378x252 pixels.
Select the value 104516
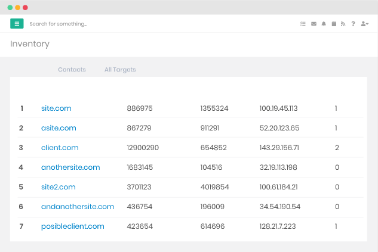211,167
